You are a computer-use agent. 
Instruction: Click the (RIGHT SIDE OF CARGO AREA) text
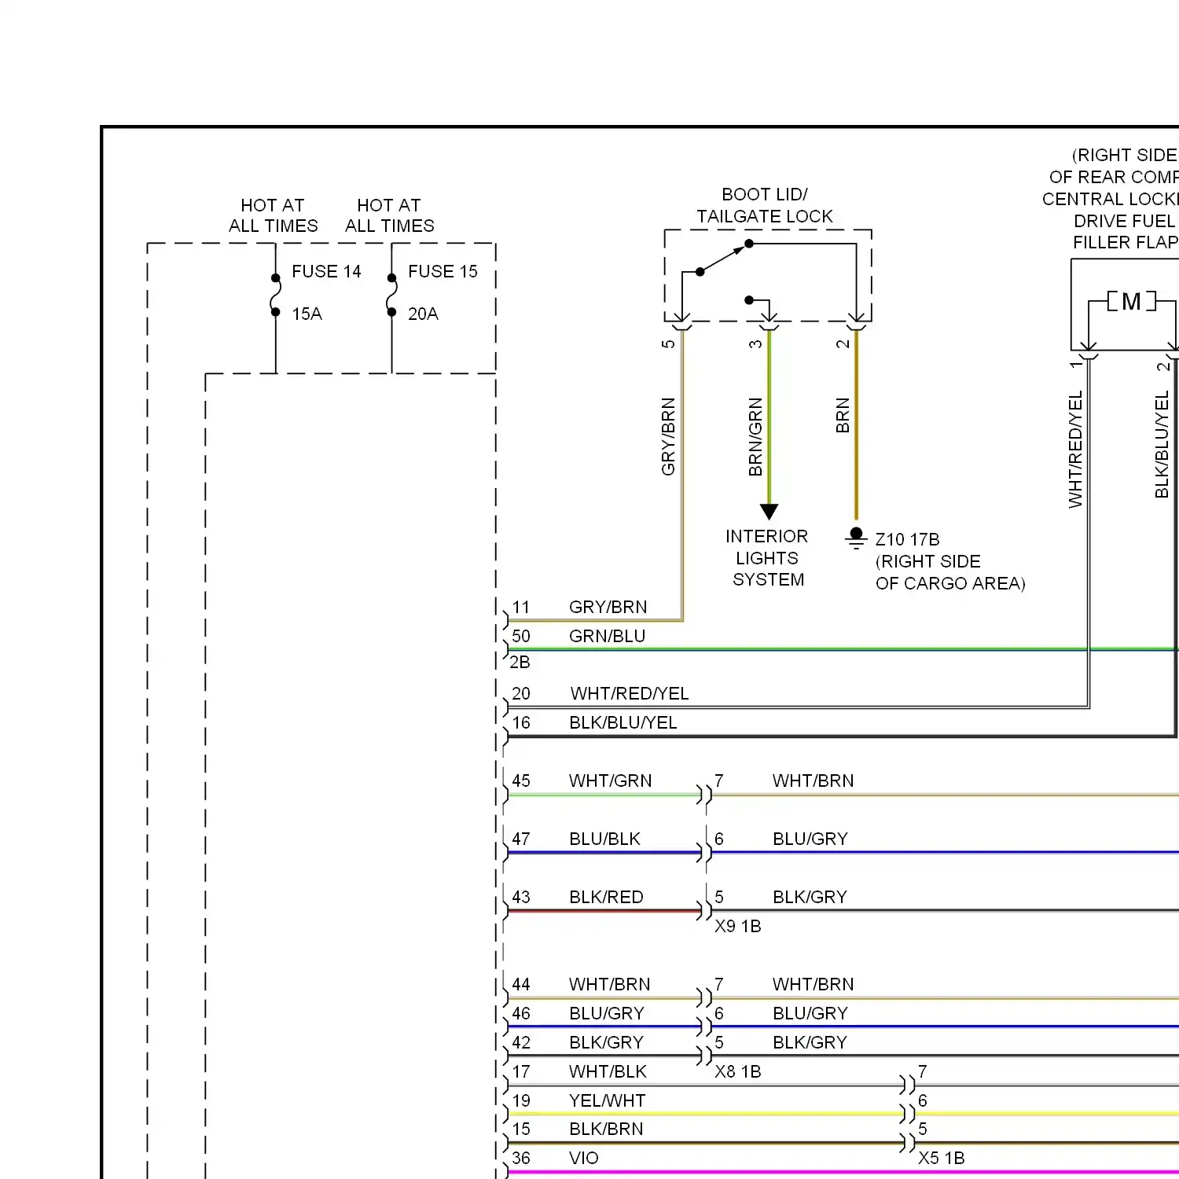pos(950,572)
